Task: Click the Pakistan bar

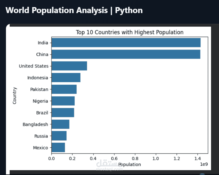Action: [64, 89]
